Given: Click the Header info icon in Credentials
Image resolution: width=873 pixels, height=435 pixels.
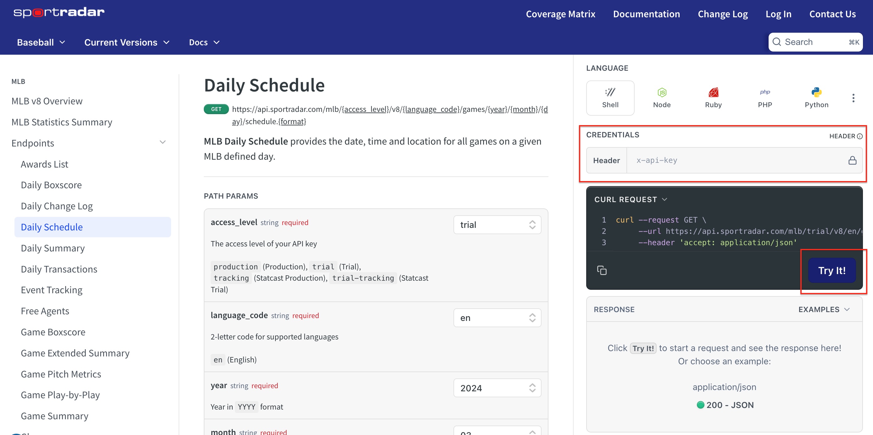Looking at the screenshot, I should click(x=859, y=136).
